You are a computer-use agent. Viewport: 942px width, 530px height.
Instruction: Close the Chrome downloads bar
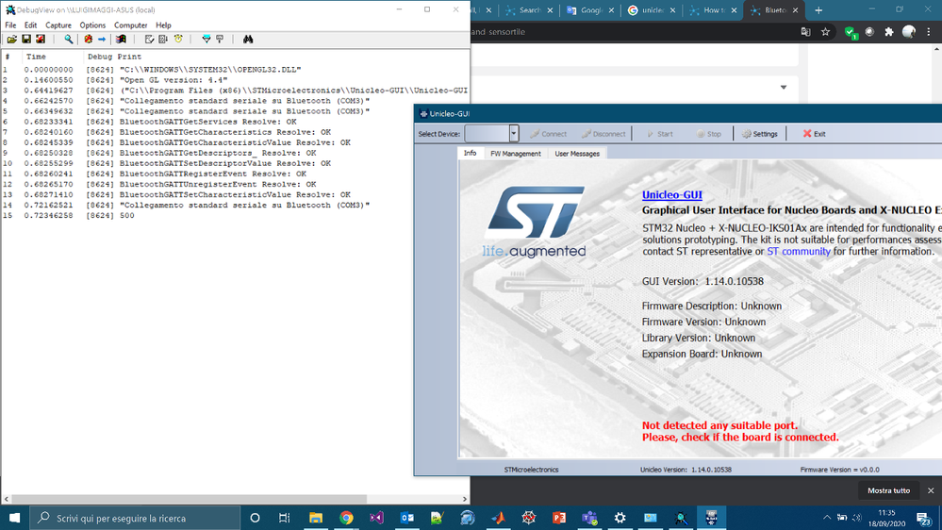click(x=931, y=490)
